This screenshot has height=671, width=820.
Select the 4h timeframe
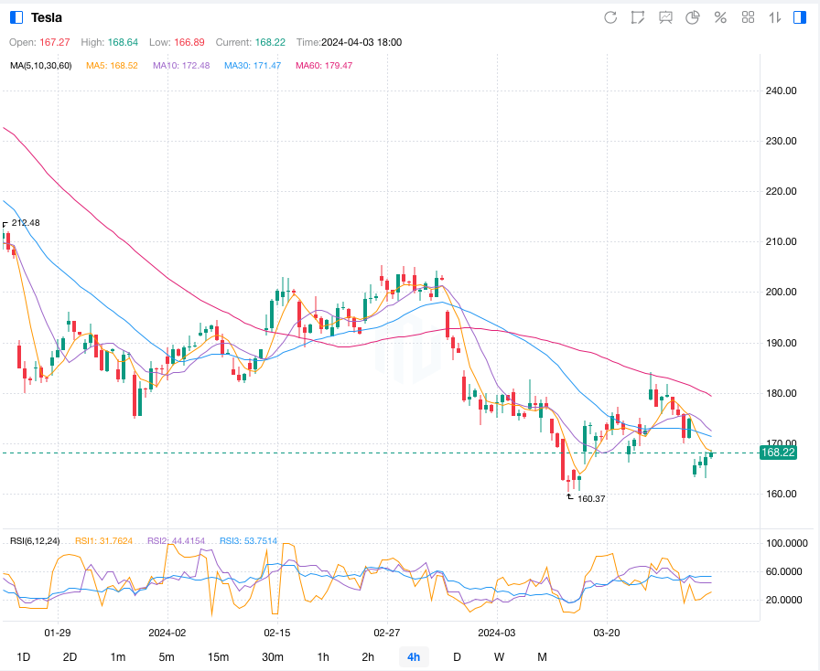(x=414, y=656)
